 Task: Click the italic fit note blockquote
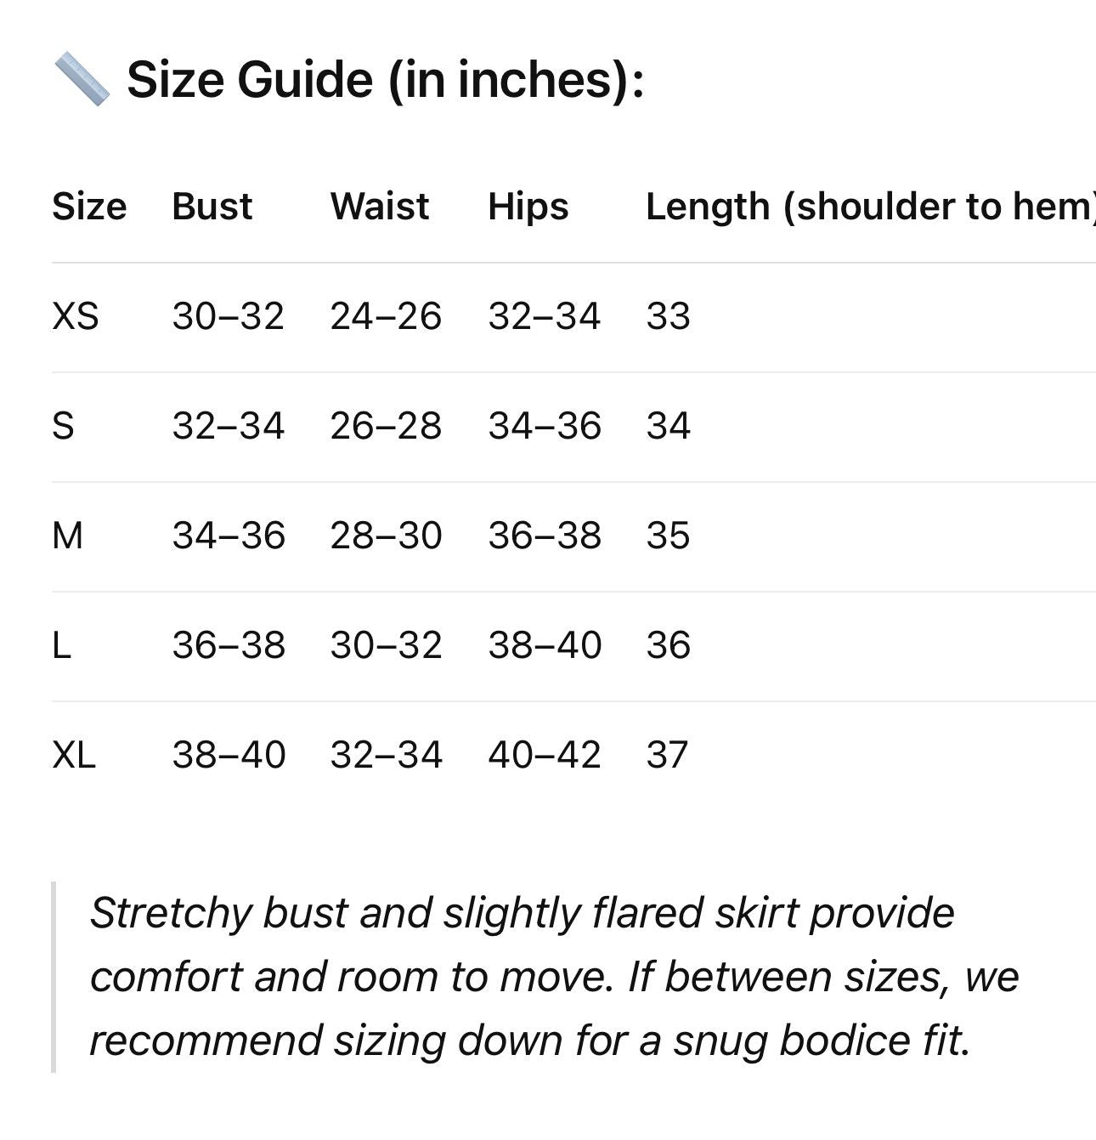pyautogui.click(x=554, y=977)
